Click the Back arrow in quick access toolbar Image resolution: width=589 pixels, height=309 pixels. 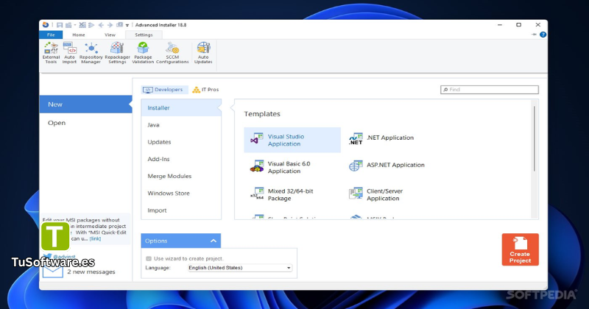click(101, 25)
